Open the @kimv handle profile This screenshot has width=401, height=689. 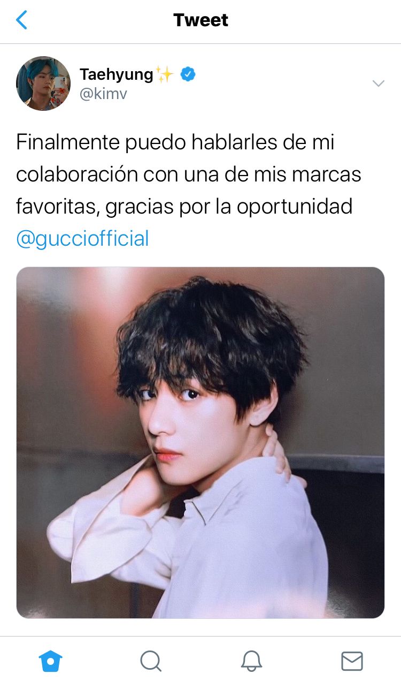[103, 94]
